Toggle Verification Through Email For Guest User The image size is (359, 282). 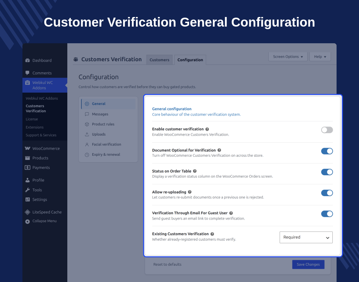(x=327, y=214)
